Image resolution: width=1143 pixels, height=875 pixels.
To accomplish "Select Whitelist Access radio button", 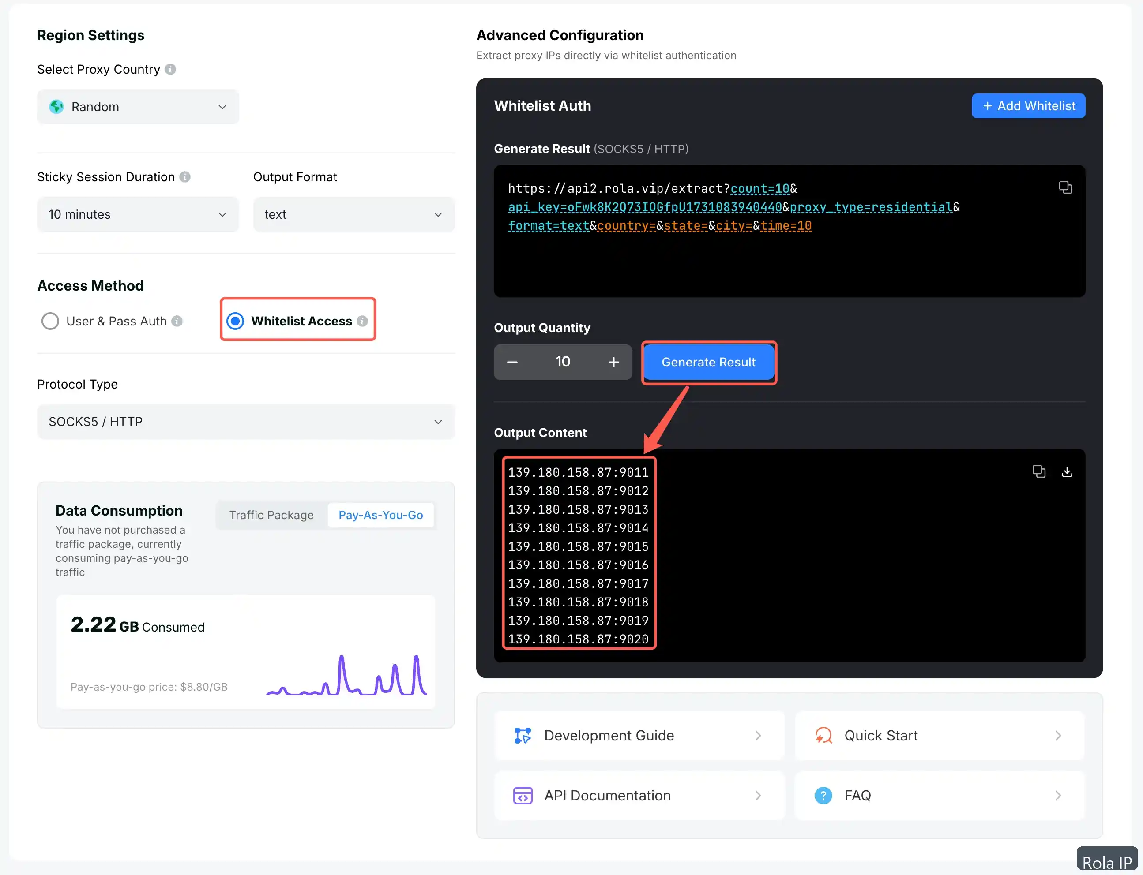I will 235,322.
